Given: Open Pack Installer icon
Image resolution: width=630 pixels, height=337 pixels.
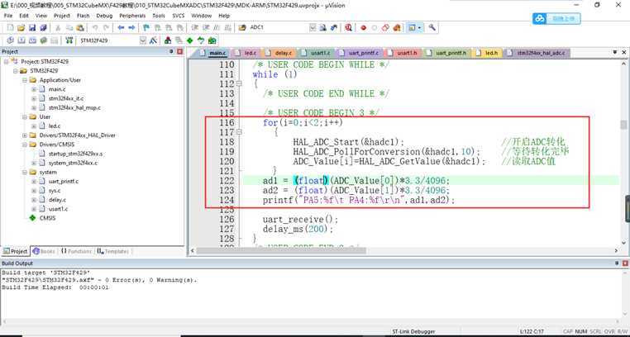Looking at the screenshot, I should [x=212, y=40].
